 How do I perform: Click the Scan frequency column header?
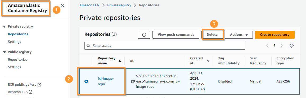point(258,61)
